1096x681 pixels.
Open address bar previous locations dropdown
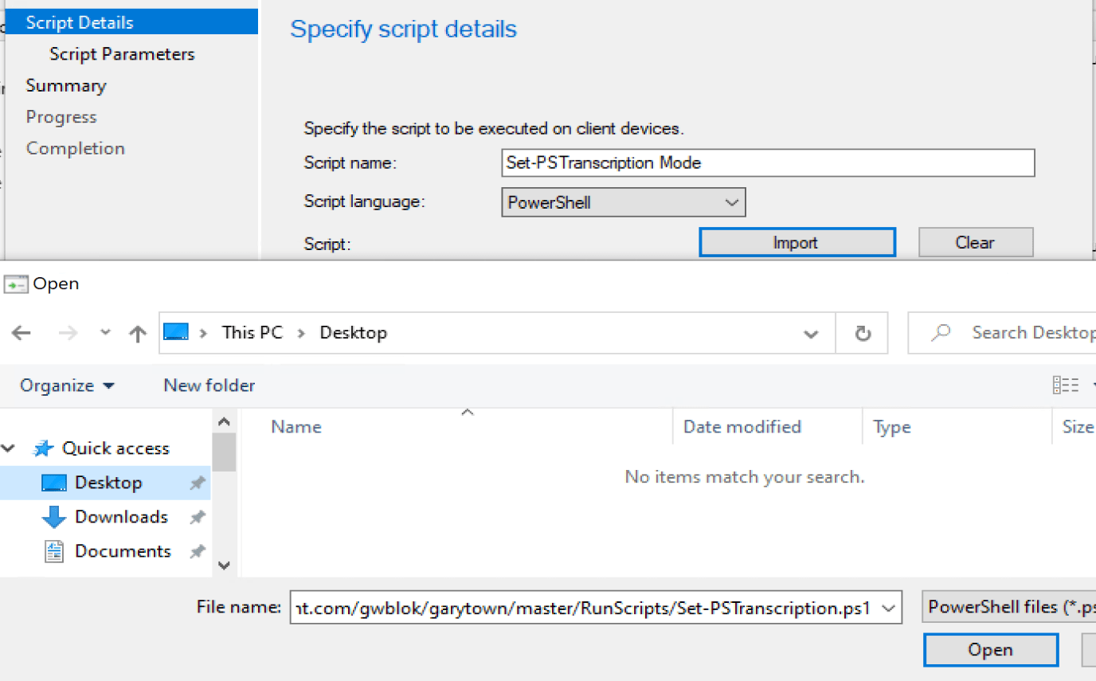tap(811, 334)
